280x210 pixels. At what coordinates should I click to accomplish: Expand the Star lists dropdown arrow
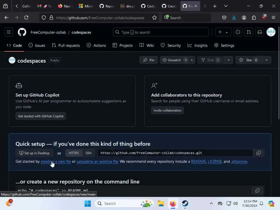[x=266, y=60]
